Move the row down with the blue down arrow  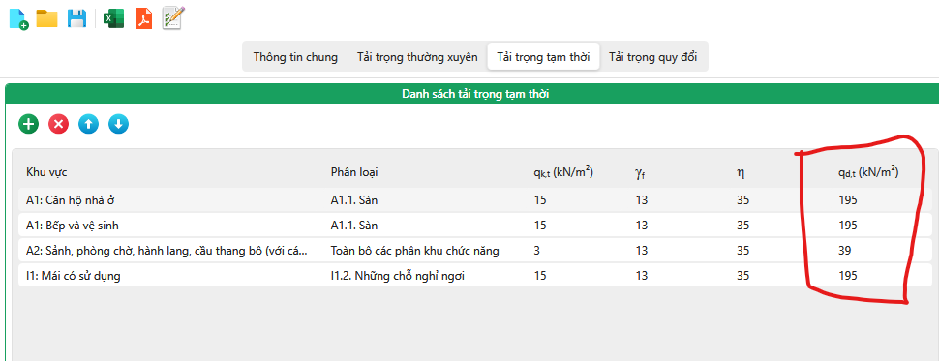coord(118,125)
